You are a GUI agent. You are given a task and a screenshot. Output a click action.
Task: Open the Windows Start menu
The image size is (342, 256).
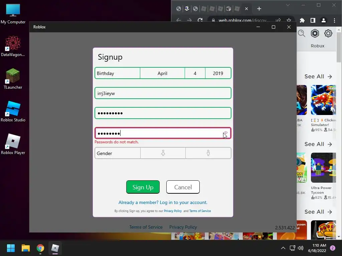click(x=11, y=248)
